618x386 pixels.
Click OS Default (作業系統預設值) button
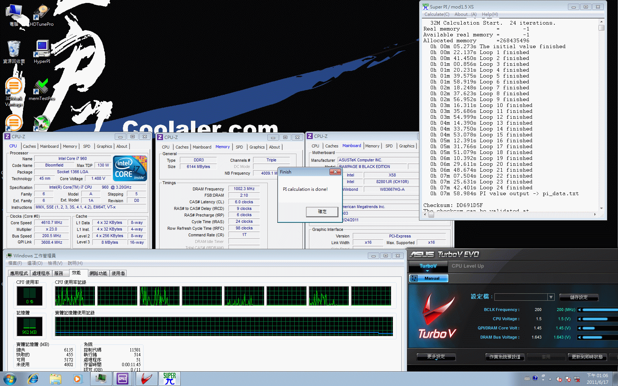tap(505, 357)
